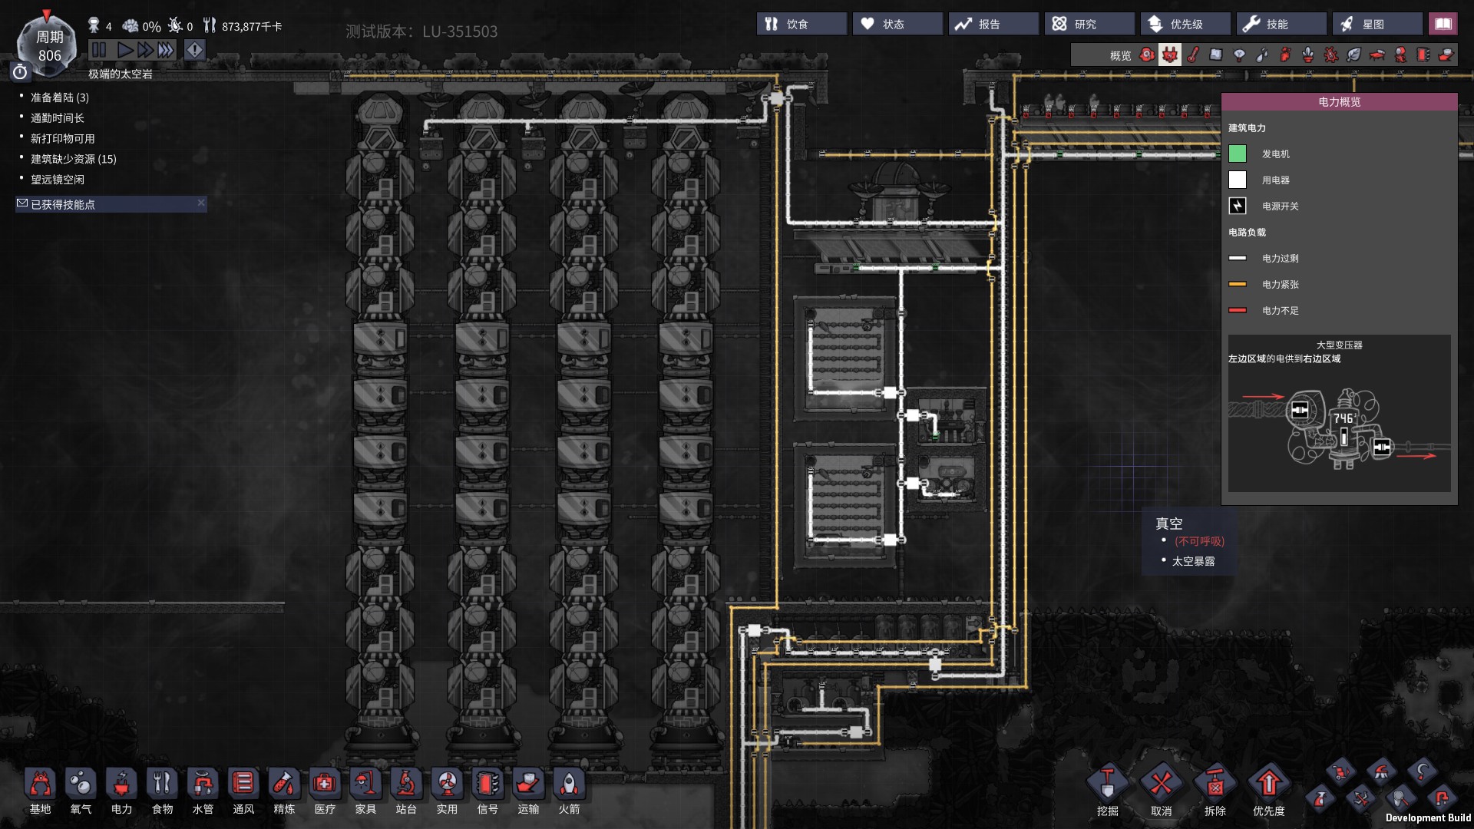Expand the 建筑缺少资源 (15) notification
Screen dimensions: 1474x829
pyautogui.click(x=73, y=159)
